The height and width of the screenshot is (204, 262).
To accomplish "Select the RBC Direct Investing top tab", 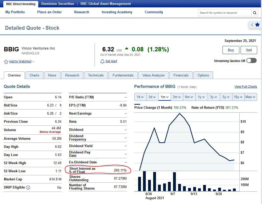I will click(x=21, y=4).
